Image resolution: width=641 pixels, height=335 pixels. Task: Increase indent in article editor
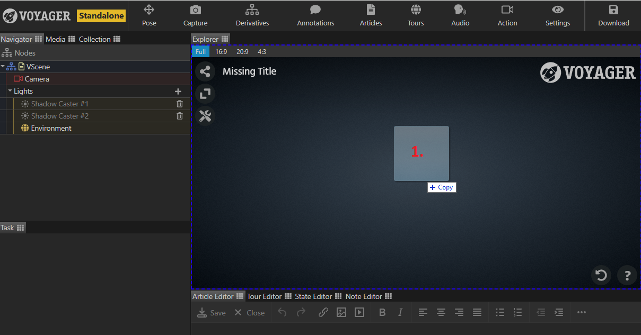559,313
